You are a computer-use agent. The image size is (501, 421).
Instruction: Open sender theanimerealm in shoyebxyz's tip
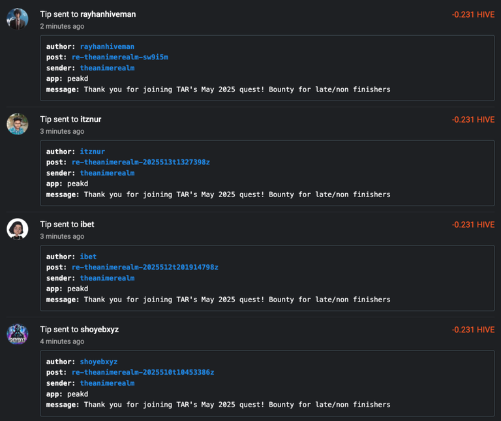107,383
